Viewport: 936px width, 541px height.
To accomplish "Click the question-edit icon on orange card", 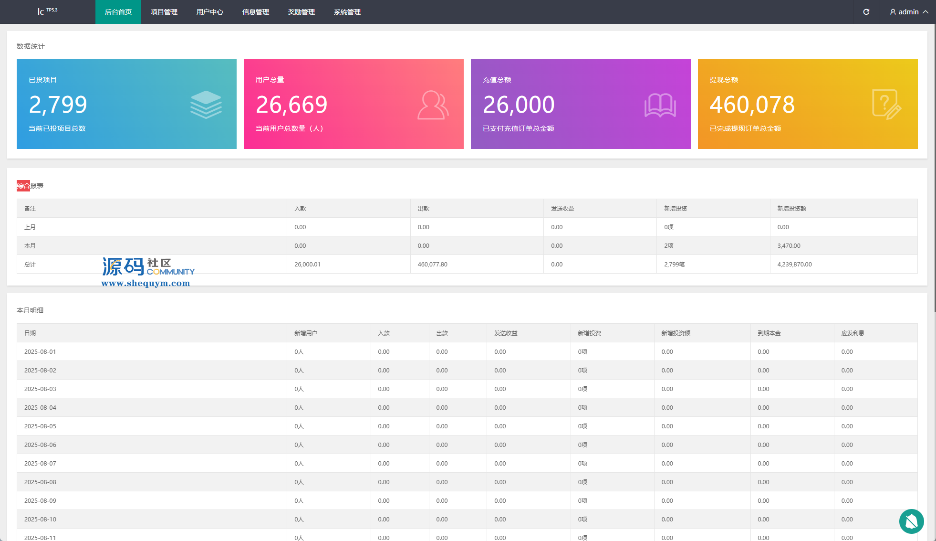I will pos(886,105).
